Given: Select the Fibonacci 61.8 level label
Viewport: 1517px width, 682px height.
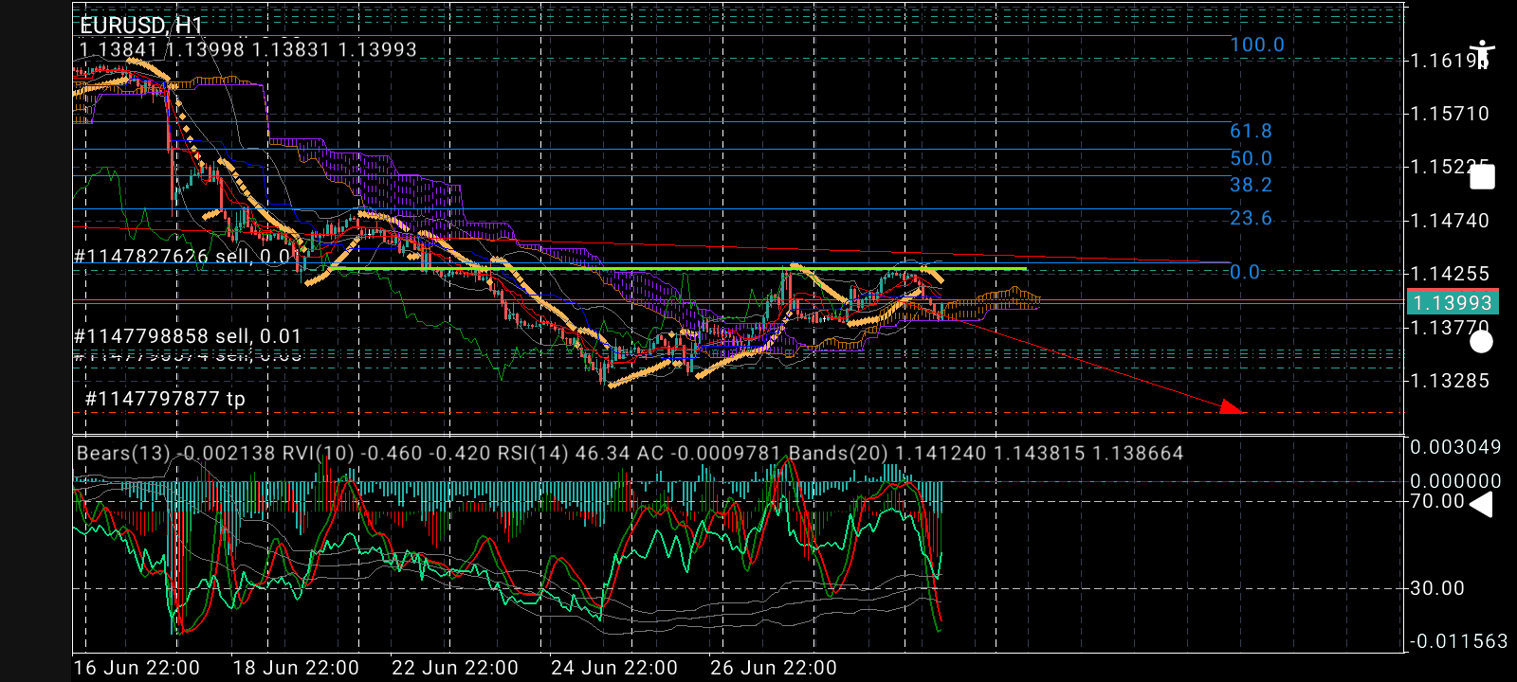Looking at the screenshot, I should (x=1251, y=131).
